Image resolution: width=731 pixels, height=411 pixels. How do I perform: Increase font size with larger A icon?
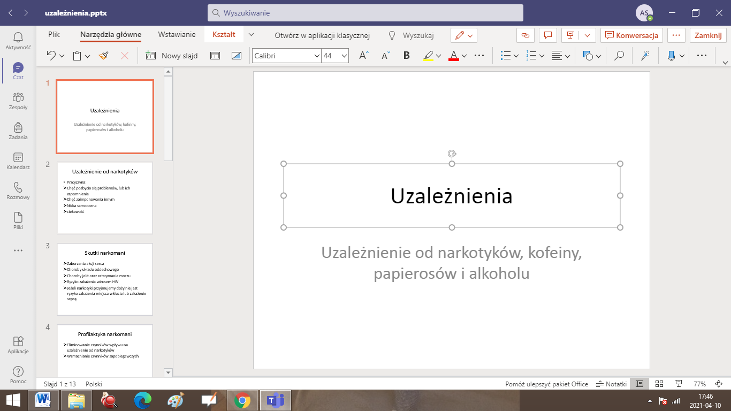(364, 56)
